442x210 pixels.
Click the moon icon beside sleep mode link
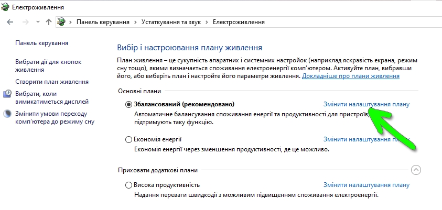7,114
